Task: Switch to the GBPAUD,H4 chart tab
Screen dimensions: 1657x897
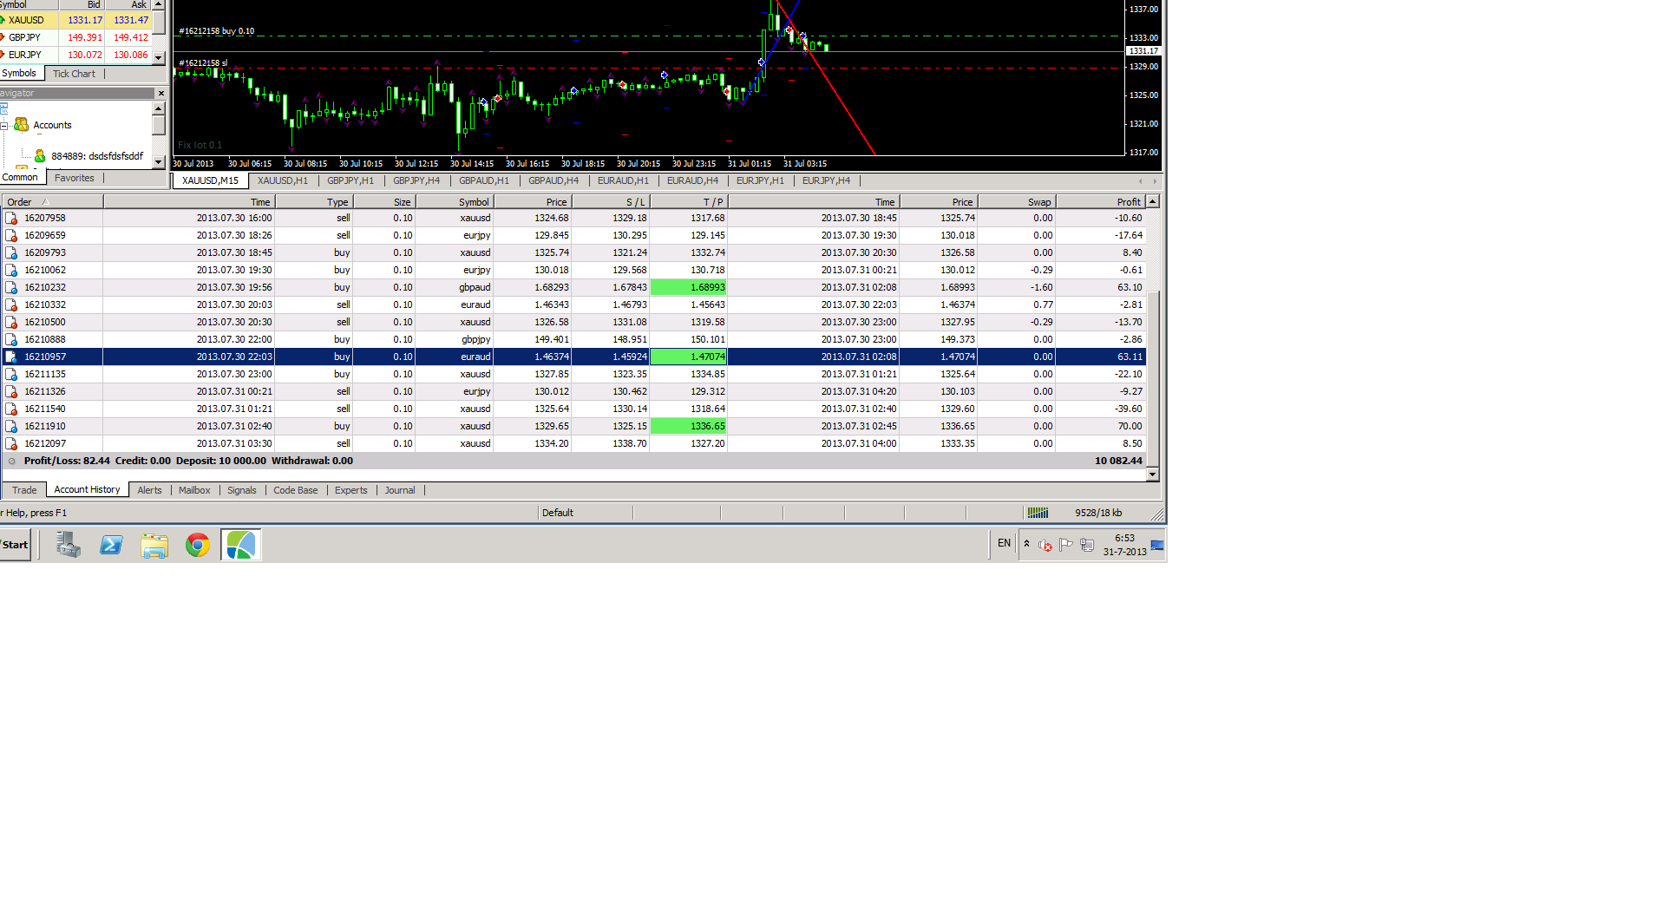Action: point(553,180)
